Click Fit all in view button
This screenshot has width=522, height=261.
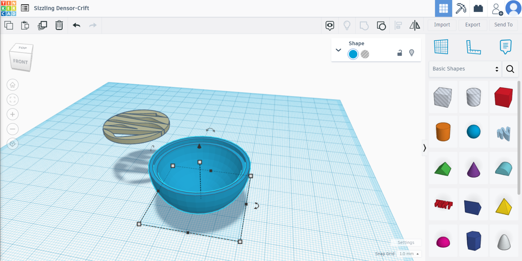12,100
